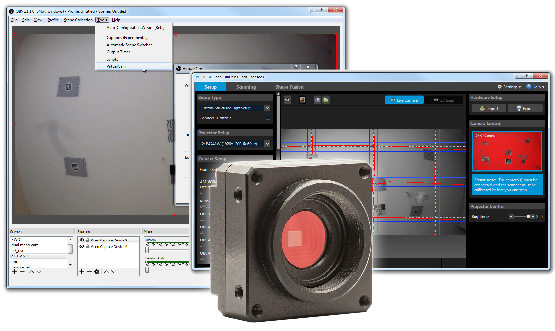Click the Scenes list scroll-up arrow
Viewport: 555px width, 331px height.
[70, 240]
